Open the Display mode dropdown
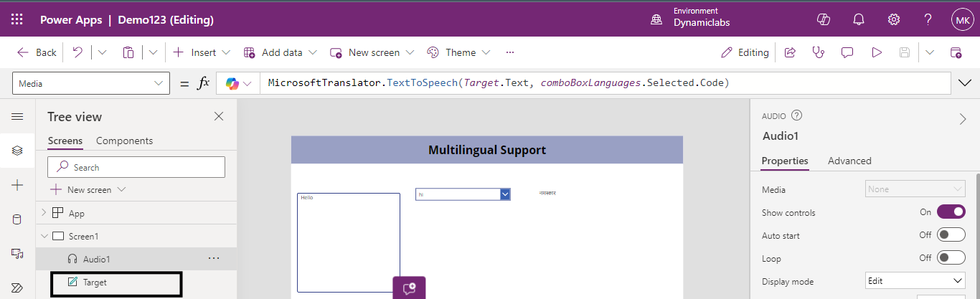 pos(915,281)
